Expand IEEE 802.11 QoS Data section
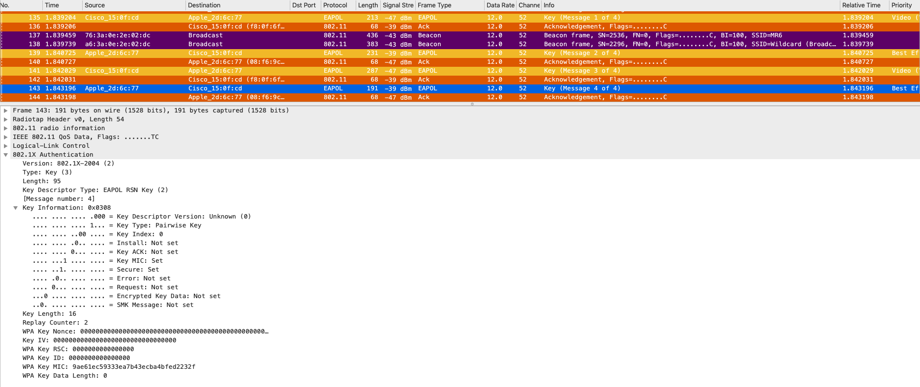The height and width of the screenshot is (387, 920). pyautogui.click(x=6, y=137)
